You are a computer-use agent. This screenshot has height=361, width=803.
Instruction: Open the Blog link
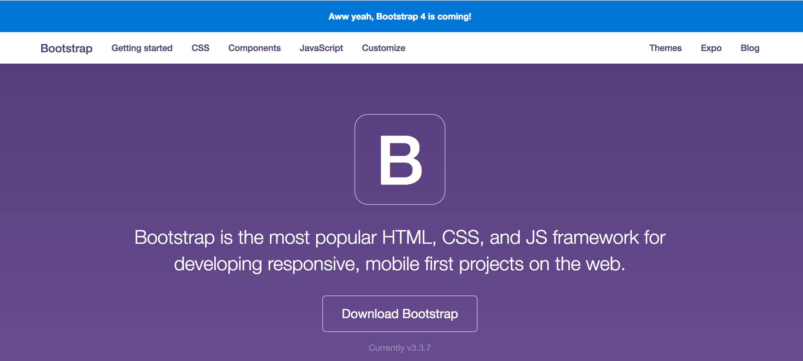click(x=750, y=48)
